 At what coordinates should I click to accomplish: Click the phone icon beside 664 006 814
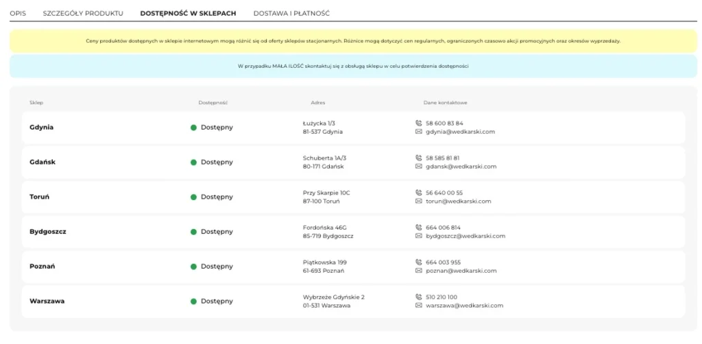(419, 228)
